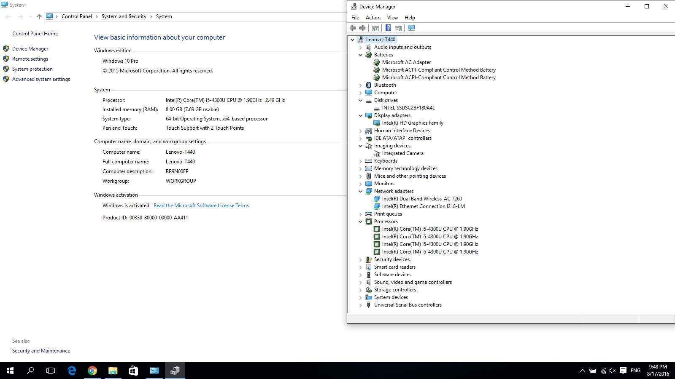
Task: Click Show/Hide Console Tree toolbar icon
Action: point(375,28)
